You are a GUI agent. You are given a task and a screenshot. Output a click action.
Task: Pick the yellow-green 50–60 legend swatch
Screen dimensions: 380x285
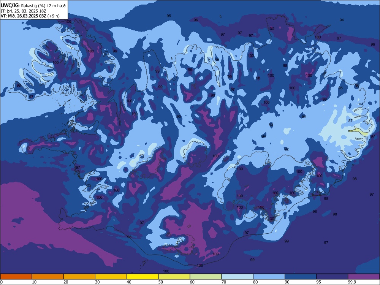[174, 277]
